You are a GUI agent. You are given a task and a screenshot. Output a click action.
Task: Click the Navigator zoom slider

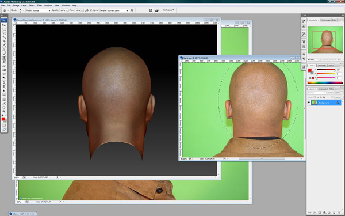click(x=329, y=60)
